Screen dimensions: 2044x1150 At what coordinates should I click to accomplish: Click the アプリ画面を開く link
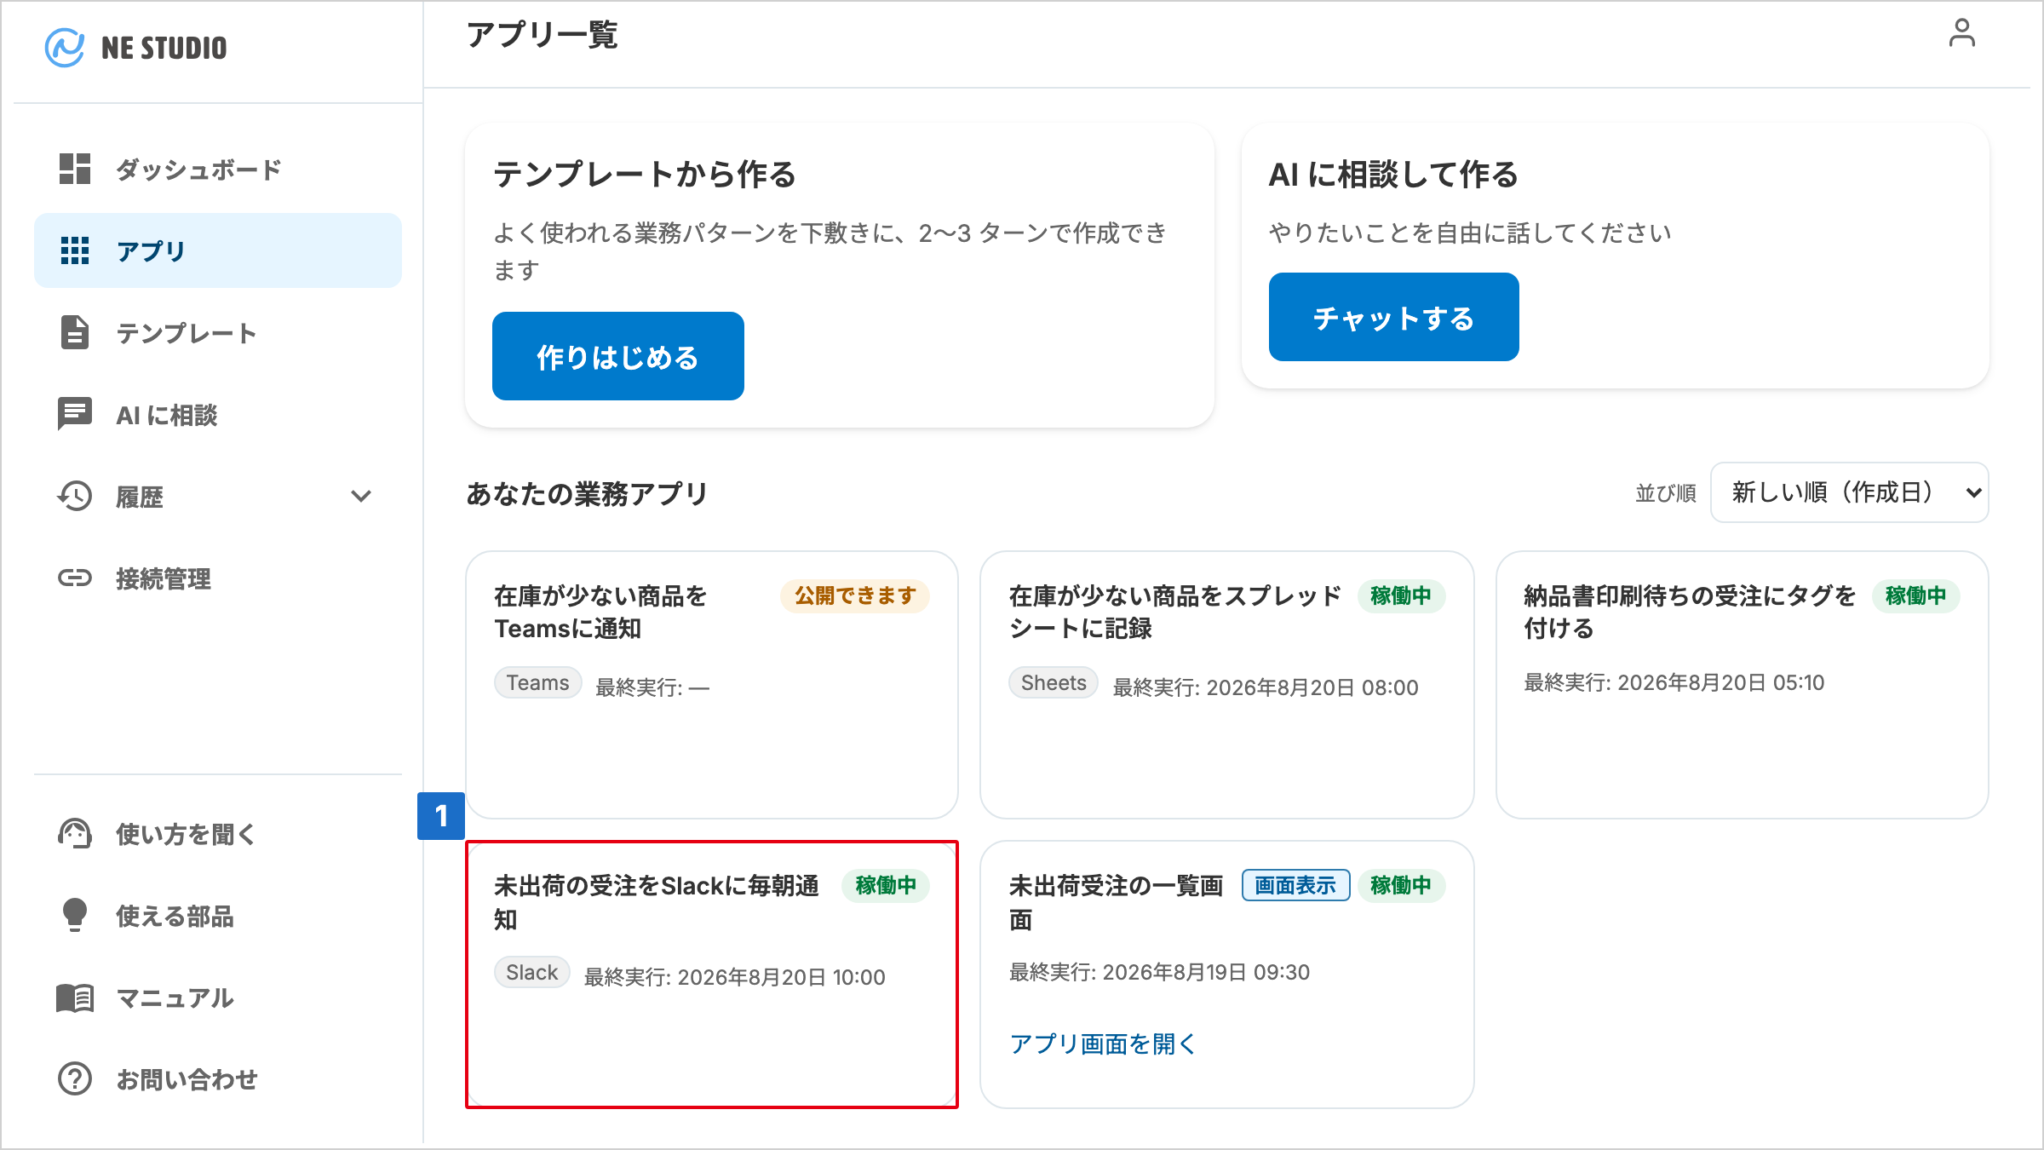pos(1103,1044)
